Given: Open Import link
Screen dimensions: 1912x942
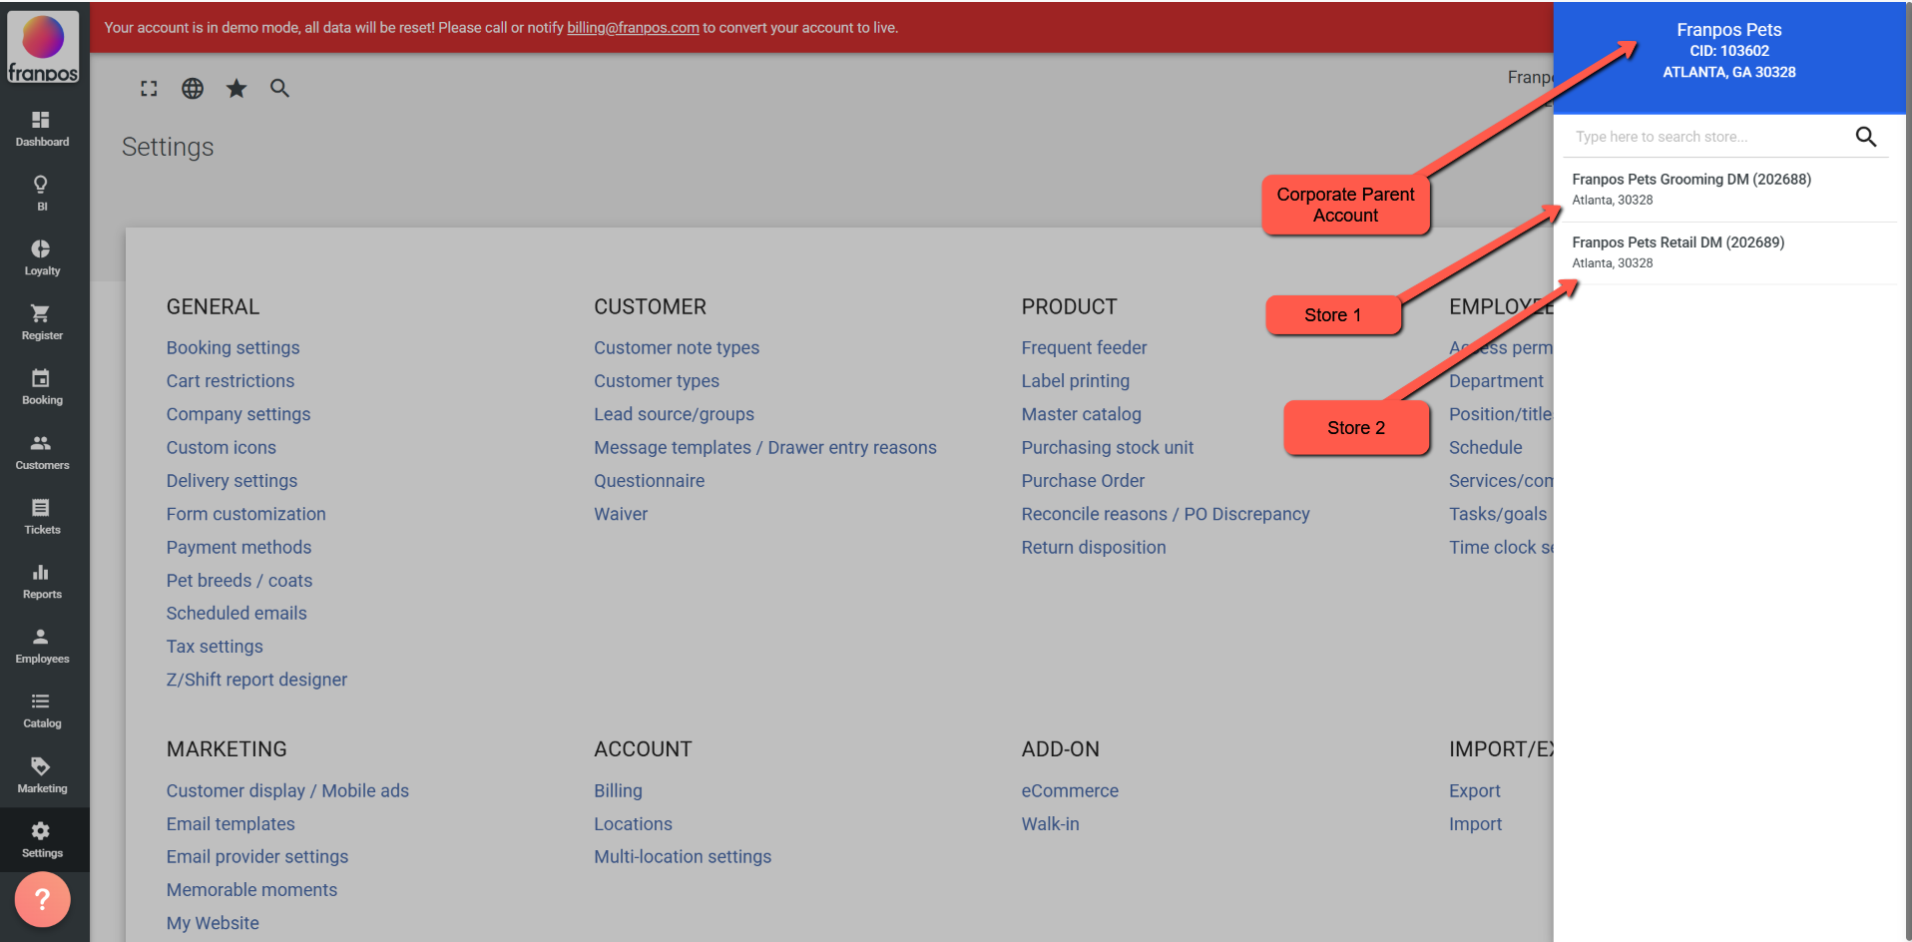Looking at the screenshot, I should point(1475,824).
